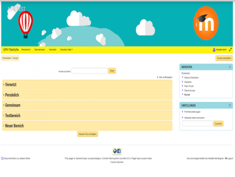This screenshot has width=235, height=177.
Task: Collapse the Einstellungen block via its icon
Action: coord(230,105)
